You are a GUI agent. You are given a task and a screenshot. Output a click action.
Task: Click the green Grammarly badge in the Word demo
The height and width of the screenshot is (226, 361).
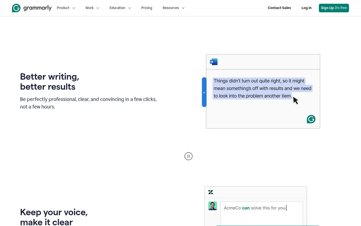coord(311,119)
